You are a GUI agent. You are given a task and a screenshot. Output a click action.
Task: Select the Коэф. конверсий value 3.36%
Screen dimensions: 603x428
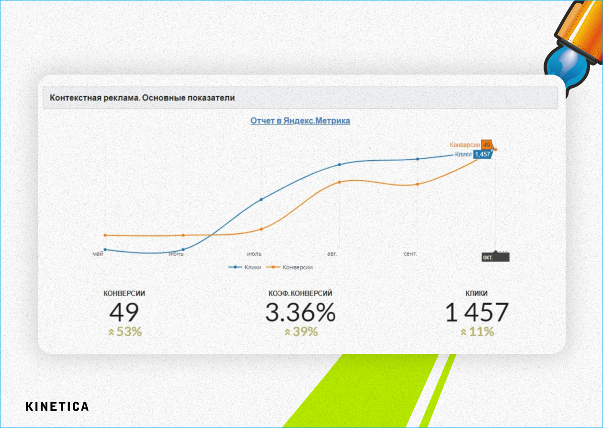coord(300,313)
